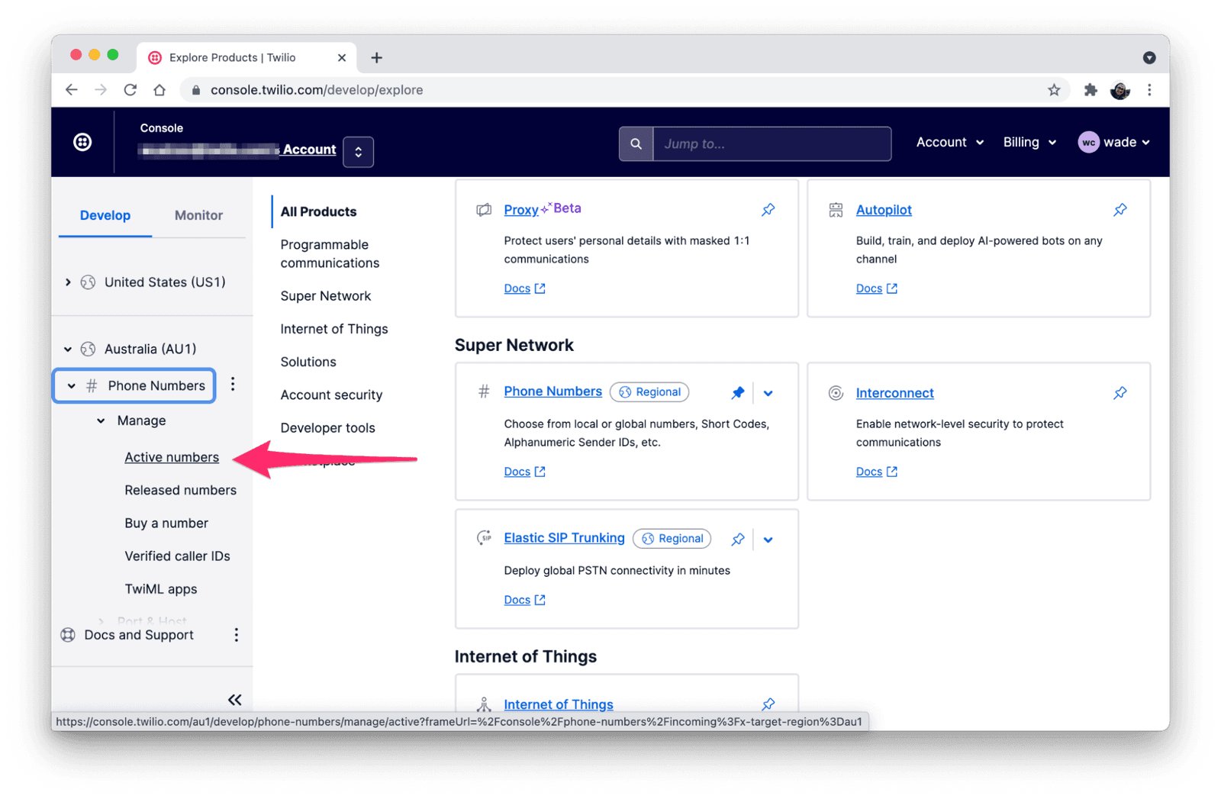Pin the Proxy product card
Viewport: 1221px width, 799px height.
[768, 210]
